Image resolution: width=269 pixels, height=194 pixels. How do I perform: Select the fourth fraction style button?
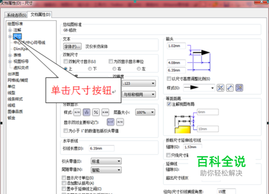pyautogui.click(x=105, y=112)
